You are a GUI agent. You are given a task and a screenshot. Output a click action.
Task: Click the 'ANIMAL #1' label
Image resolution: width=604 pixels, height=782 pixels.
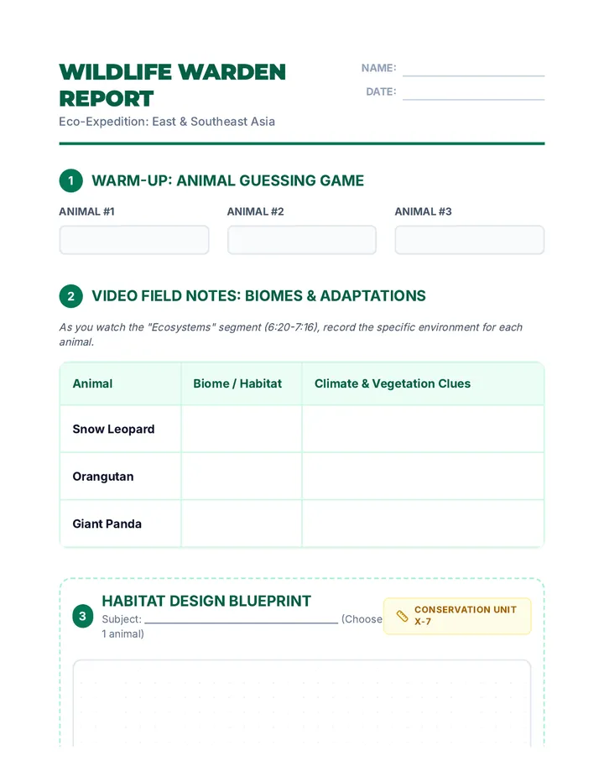coord(86,211)
